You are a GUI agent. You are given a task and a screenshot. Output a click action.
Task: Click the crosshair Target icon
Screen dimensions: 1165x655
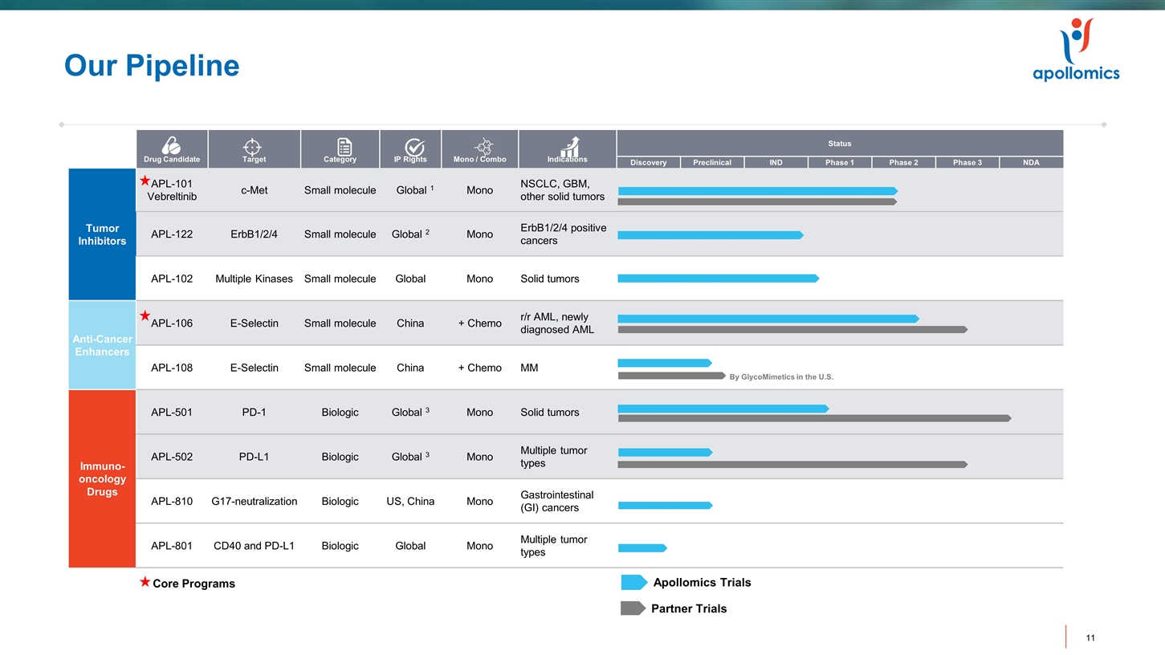coord(253,146)
